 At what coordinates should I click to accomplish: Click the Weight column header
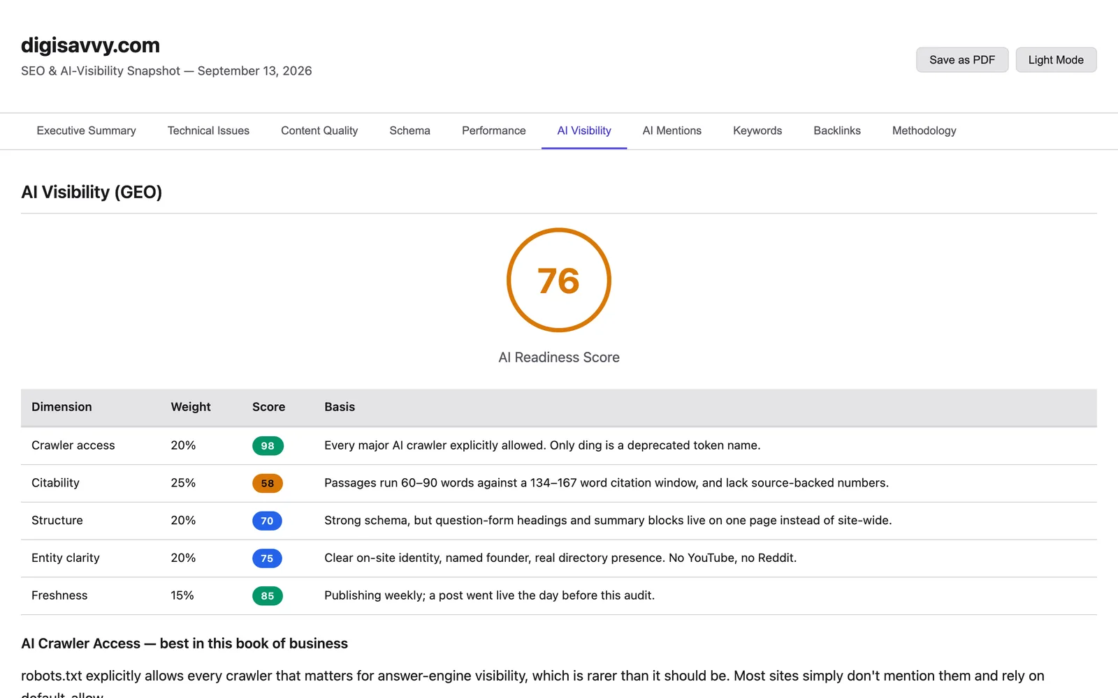[191, 407]
